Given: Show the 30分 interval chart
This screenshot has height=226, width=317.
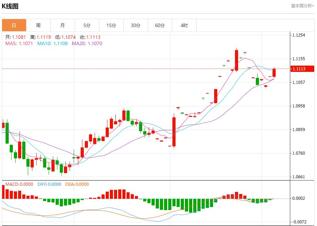Looking at the screenshot, I should pyautogui.click(x=136, y=25).
